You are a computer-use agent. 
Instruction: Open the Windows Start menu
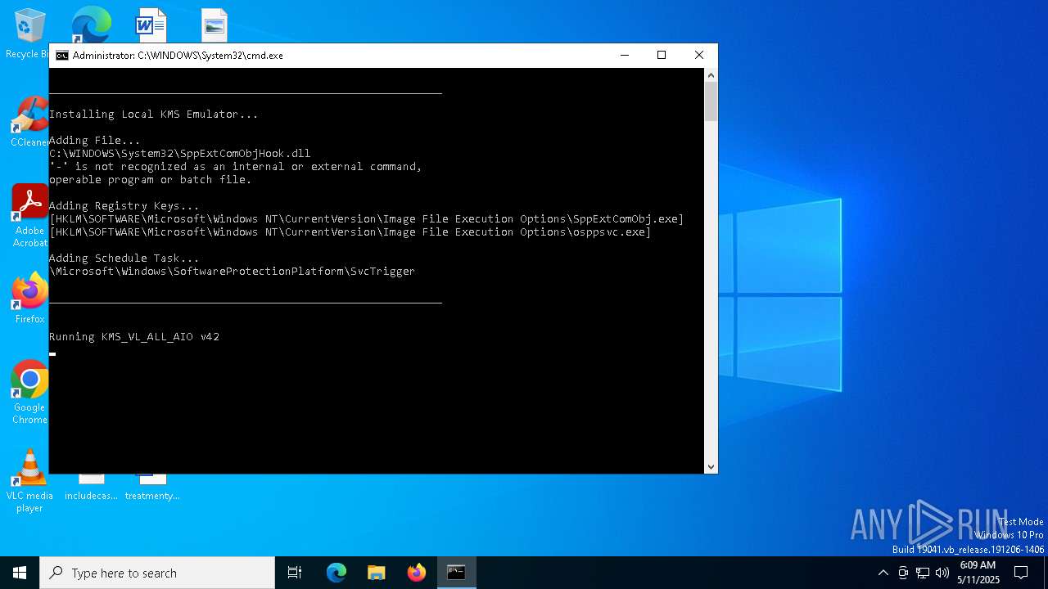[20, 573]
